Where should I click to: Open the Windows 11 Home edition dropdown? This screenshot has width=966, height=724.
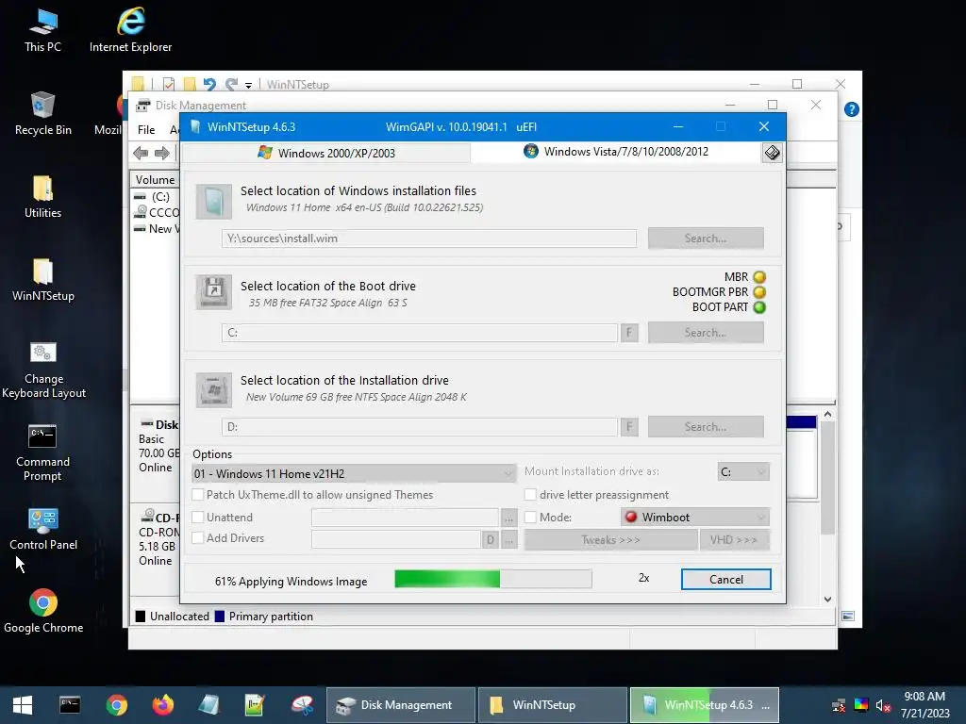pos(354,473)
